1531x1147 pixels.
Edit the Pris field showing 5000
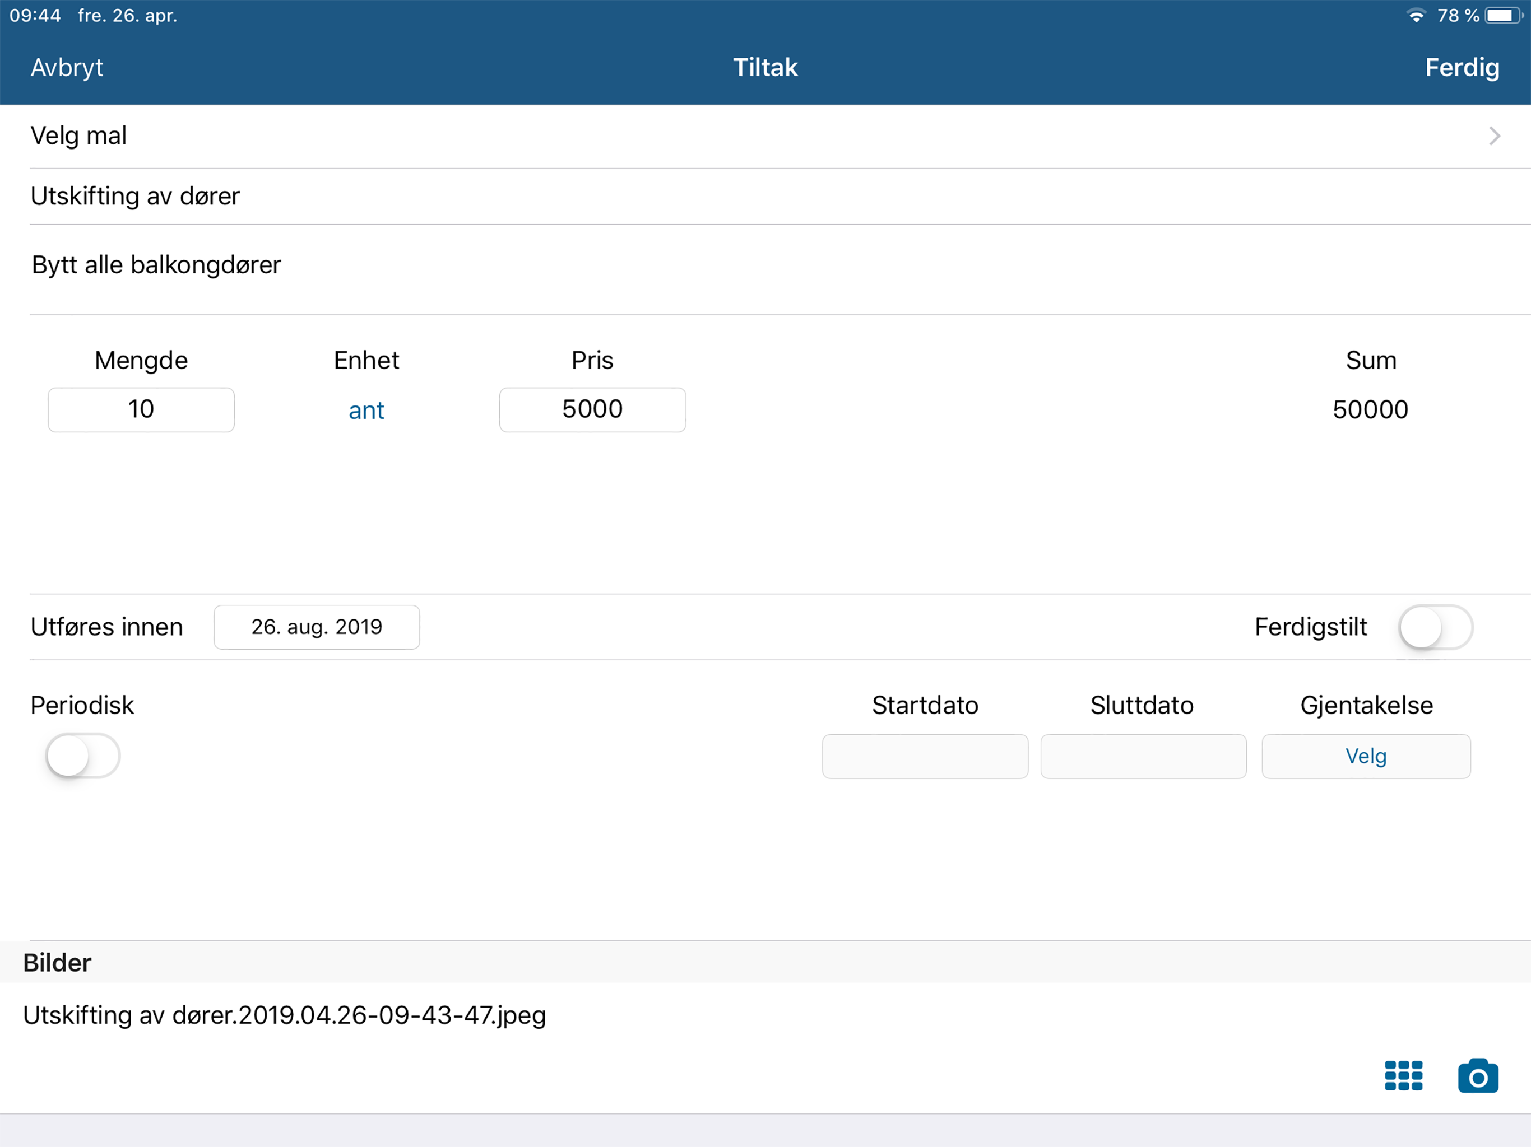pyautogui.click(x=592, y=409)
